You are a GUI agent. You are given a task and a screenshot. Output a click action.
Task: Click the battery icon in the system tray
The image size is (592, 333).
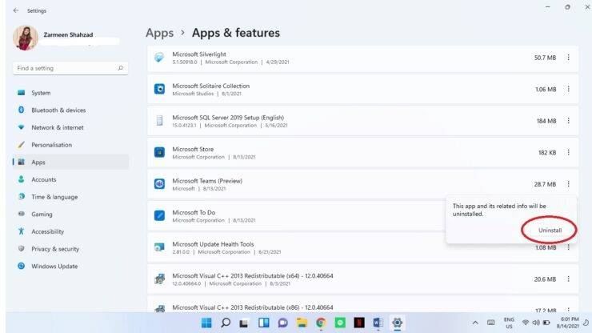coord(546,323)
